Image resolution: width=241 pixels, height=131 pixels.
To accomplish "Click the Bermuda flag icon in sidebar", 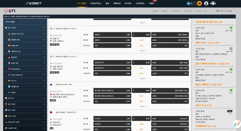I will [x=9, y=69].
